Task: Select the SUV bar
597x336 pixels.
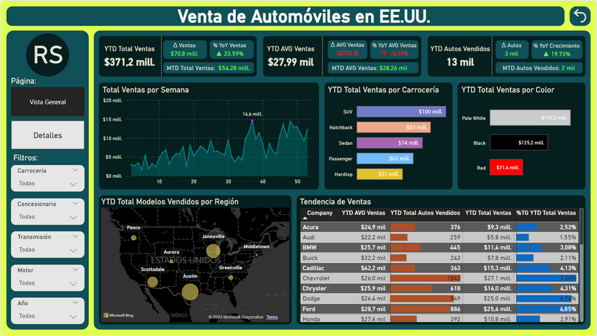Action: click(x=401, y=111)
